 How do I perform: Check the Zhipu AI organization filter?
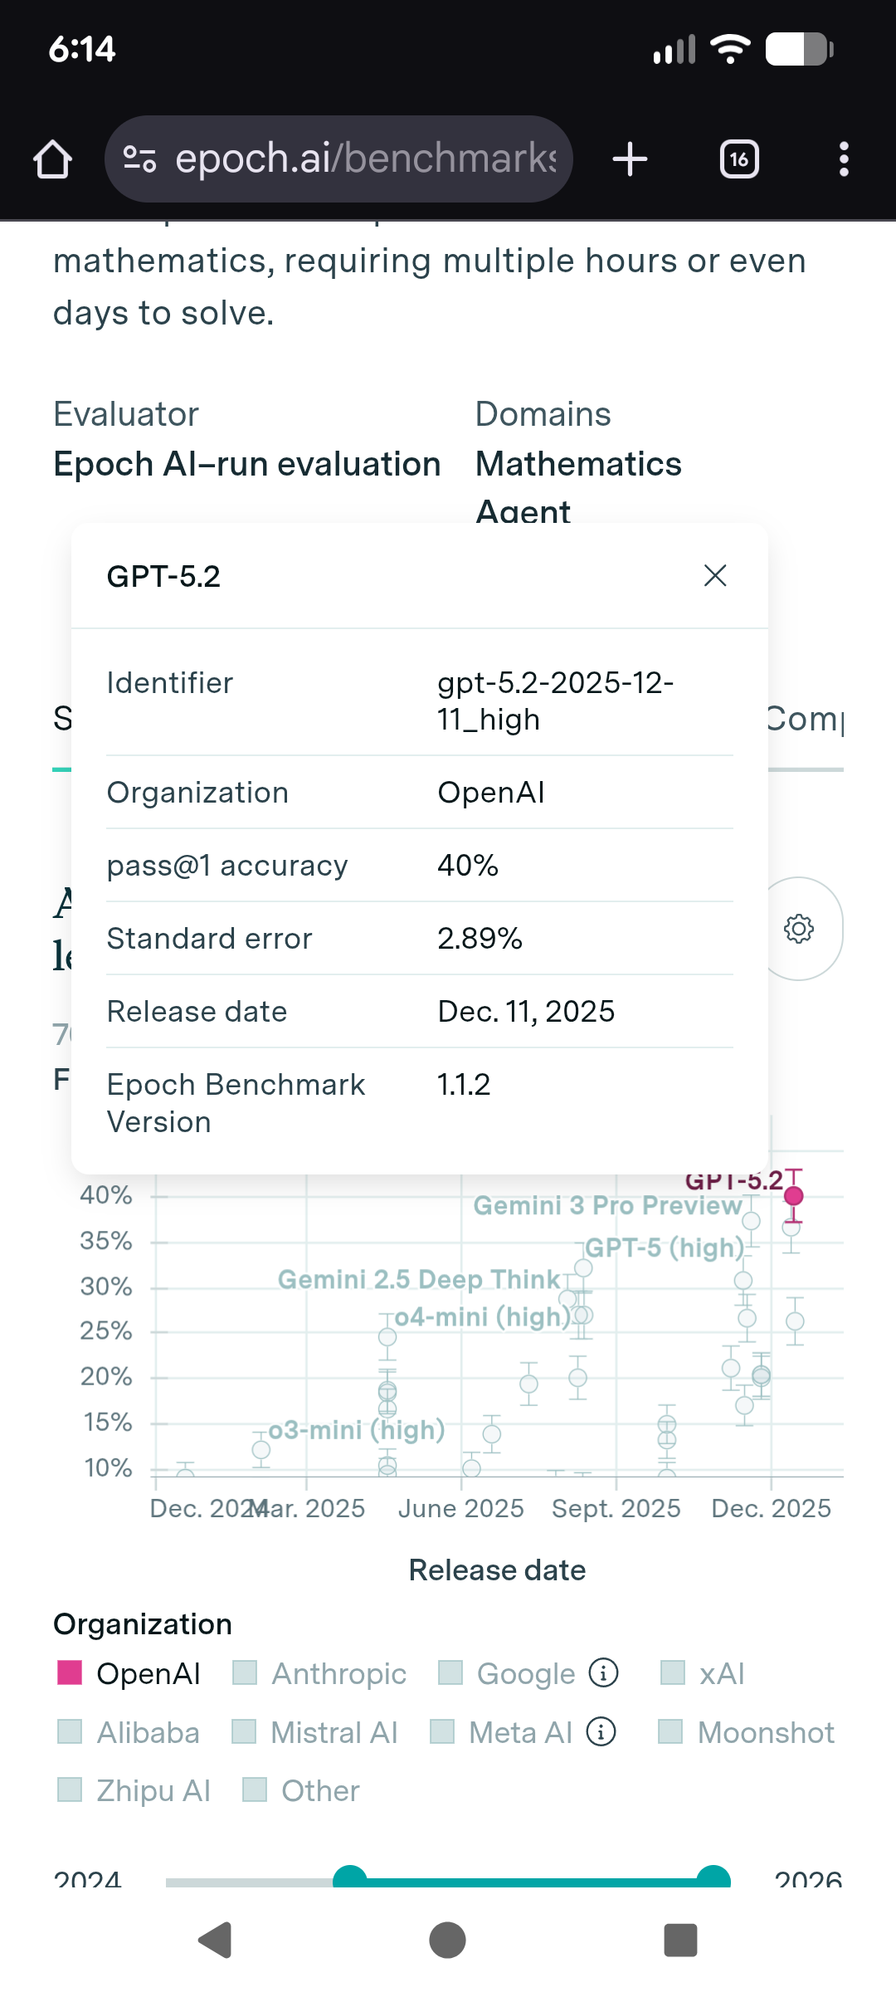coord(70,1790)
